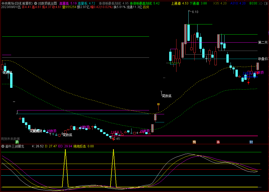The width and height of the screenshot is (269, 192).
Task: Click the olive square marker above gray candle
Action: 158,104
